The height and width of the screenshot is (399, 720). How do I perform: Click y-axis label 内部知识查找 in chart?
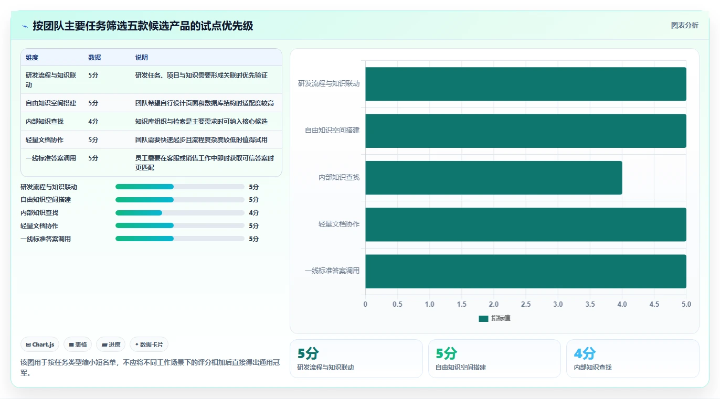pyautogui.click(x=339, y=177)
